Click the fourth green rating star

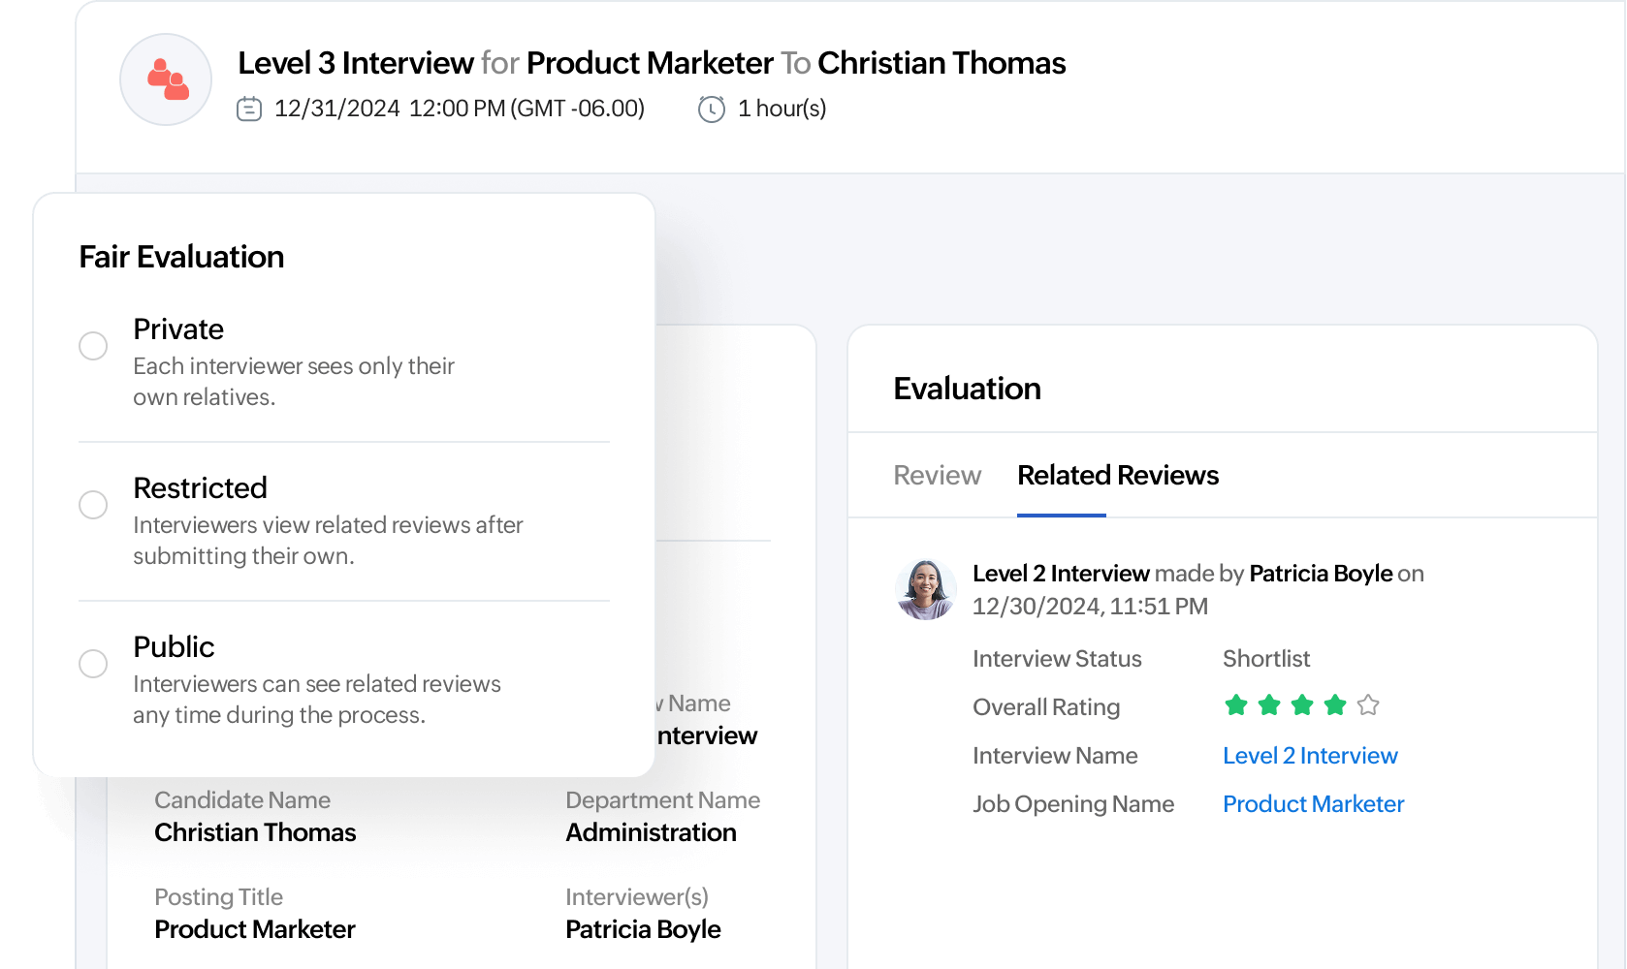click(x=1334, y=705)
